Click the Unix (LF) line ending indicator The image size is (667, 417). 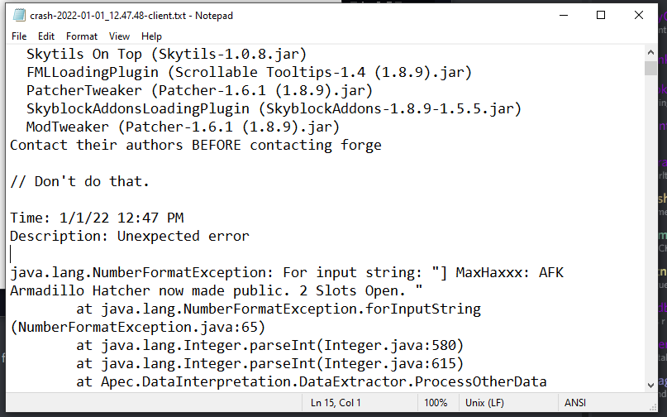coord(484,403)
